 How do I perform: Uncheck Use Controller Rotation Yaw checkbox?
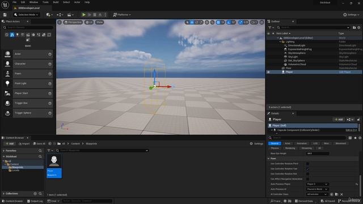tap(307, 169)
